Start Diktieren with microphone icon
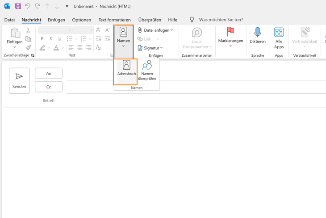This screenshot has width=326, height=218. [x=258, y=35]
